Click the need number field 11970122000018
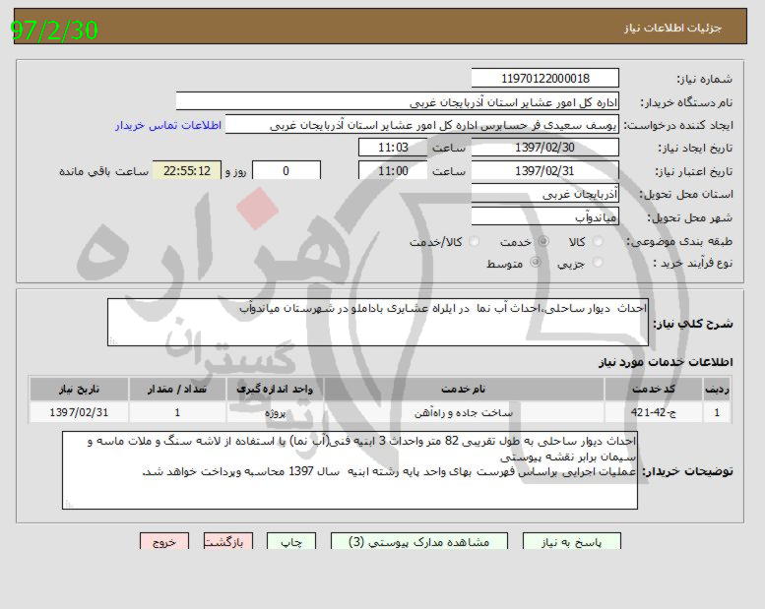Screen dimensions: 765x609 pyautogui.click(x=545, y=79)
